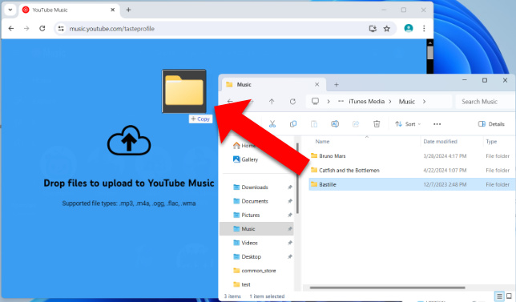516x302 pixels.
Task: Close the YouTube Music tab
Action: click(x=112, y=10)
